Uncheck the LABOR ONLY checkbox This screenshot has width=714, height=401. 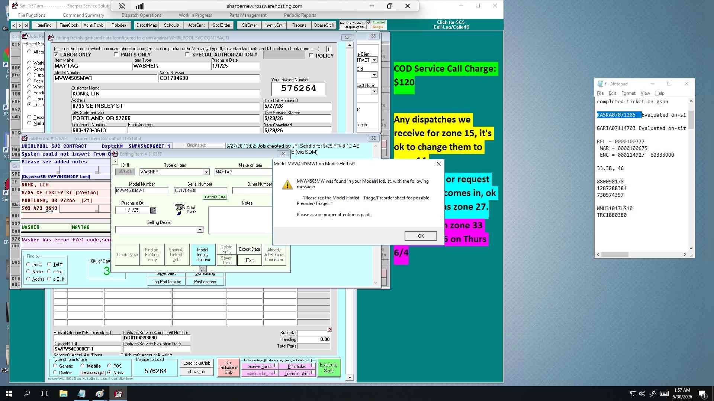(x=56, y=55)
